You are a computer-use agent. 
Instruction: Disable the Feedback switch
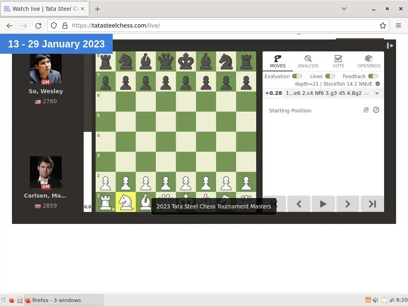tap(373, 76)
